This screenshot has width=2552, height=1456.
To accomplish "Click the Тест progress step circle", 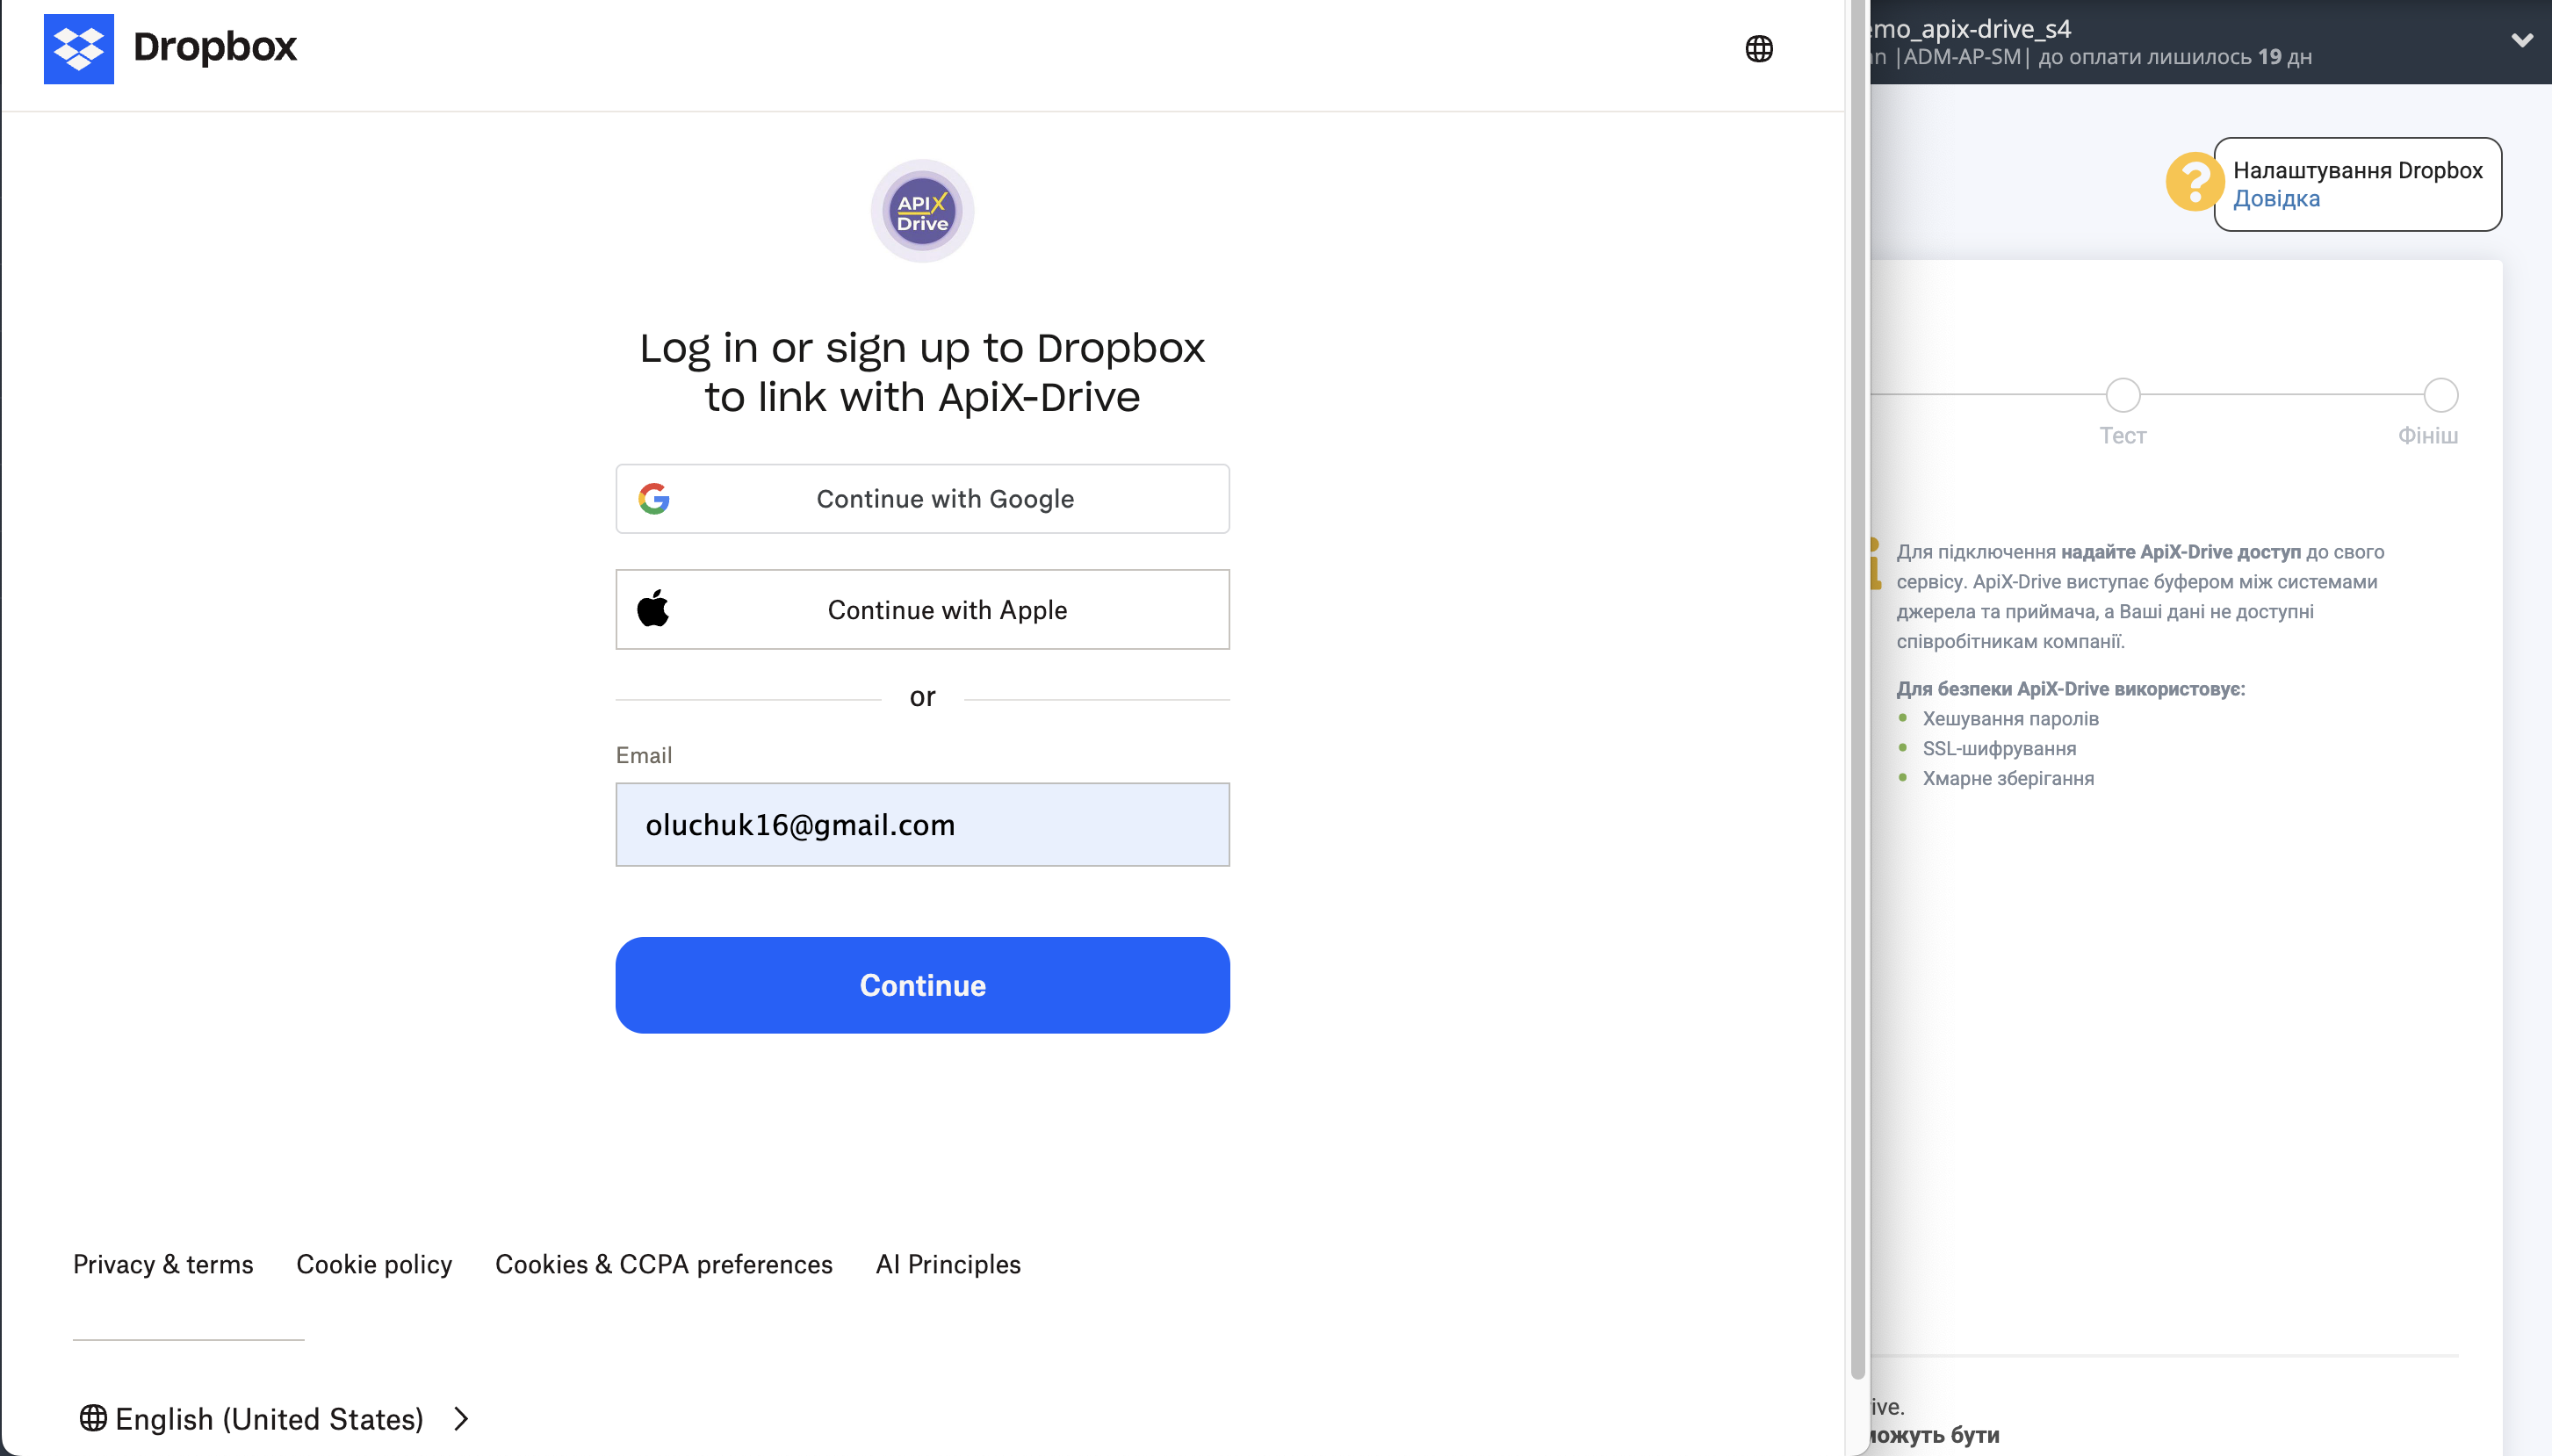I will click(2122, 396).
